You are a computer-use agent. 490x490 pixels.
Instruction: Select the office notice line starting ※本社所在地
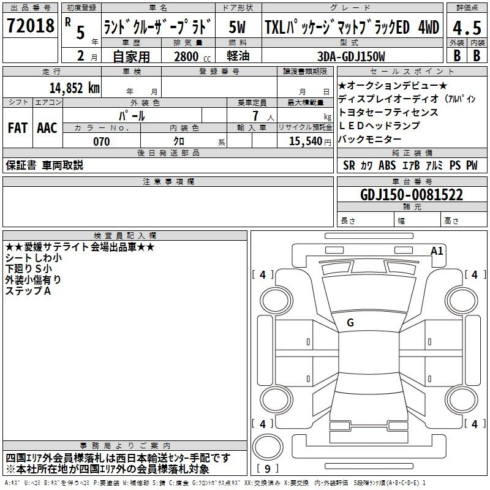click(107, 469)
